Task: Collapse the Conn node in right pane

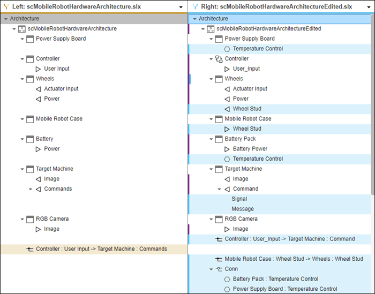Action: 211,269
